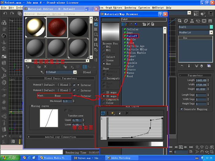
Task: Toggle Backlight icon in Material Editor
Action: click(x=96, y=24)
